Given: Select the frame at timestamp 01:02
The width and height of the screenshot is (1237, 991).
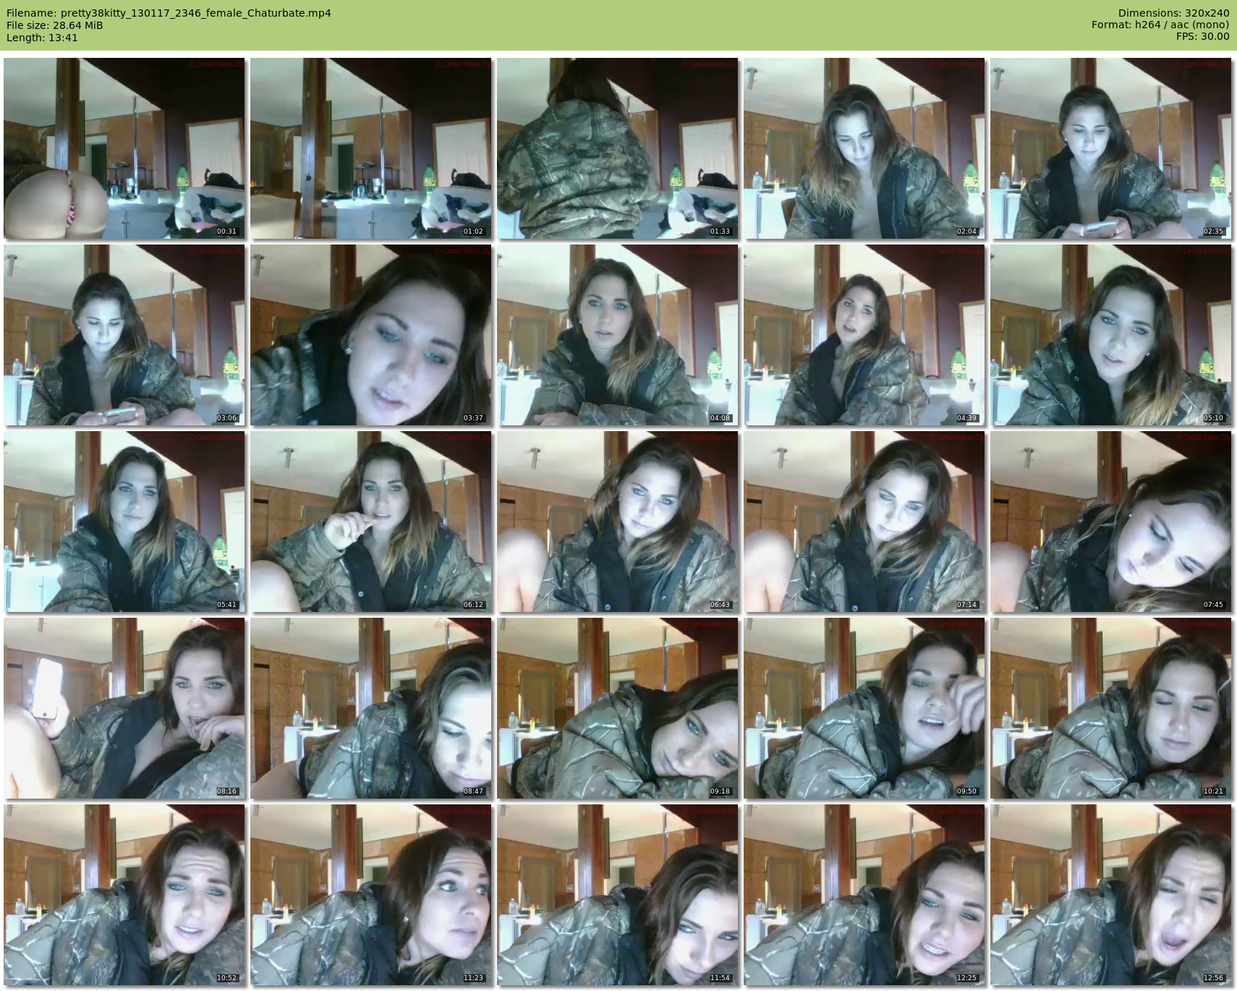Looking at the screenshot, I should (x=371, y=148).
